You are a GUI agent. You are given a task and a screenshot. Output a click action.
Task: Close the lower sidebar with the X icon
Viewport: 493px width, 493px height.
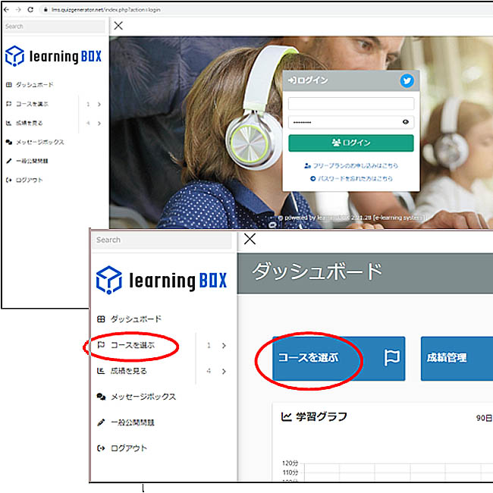pyautogui.click(x=250, y=239)
